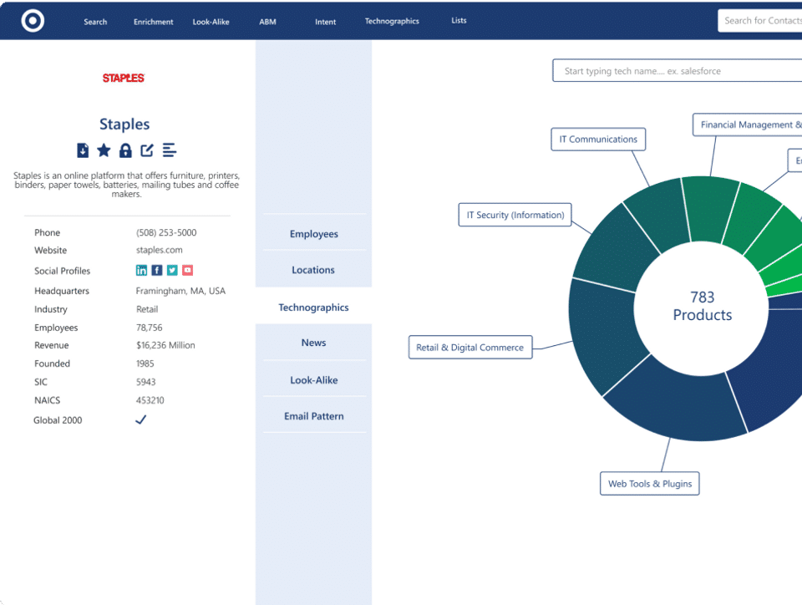
Task: Open the Staples Twitter profile icon
Action: click(x=172, y=270)
